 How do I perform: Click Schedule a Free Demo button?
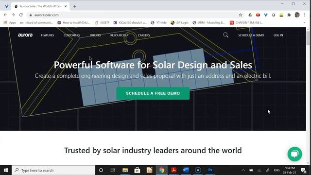tap(153, 93)
